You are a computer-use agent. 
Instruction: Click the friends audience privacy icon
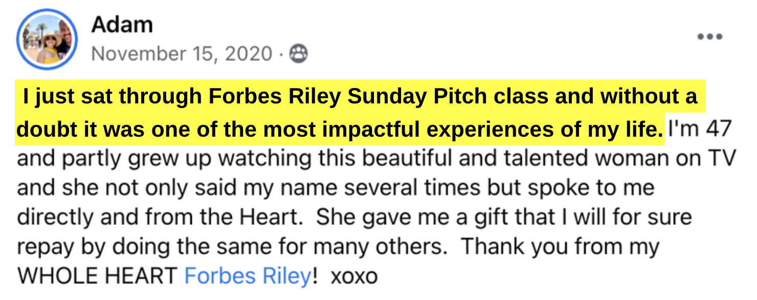click(299, 54)
